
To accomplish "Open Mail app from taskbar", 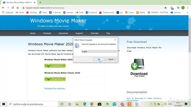I will 115,104.
